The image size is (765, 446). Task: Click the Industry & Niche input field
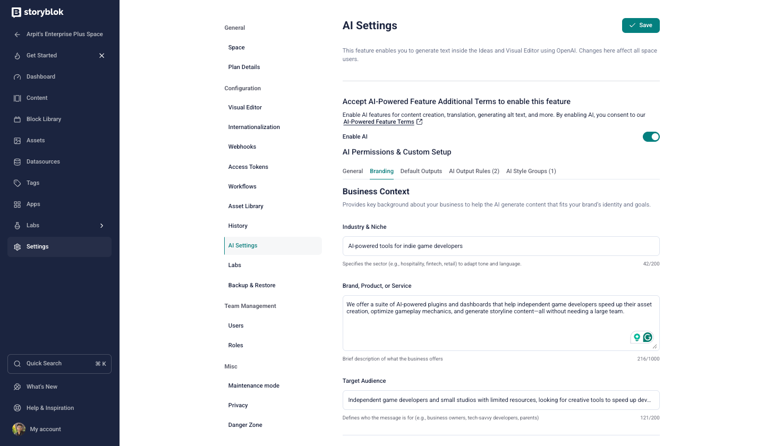pos(500,246)
